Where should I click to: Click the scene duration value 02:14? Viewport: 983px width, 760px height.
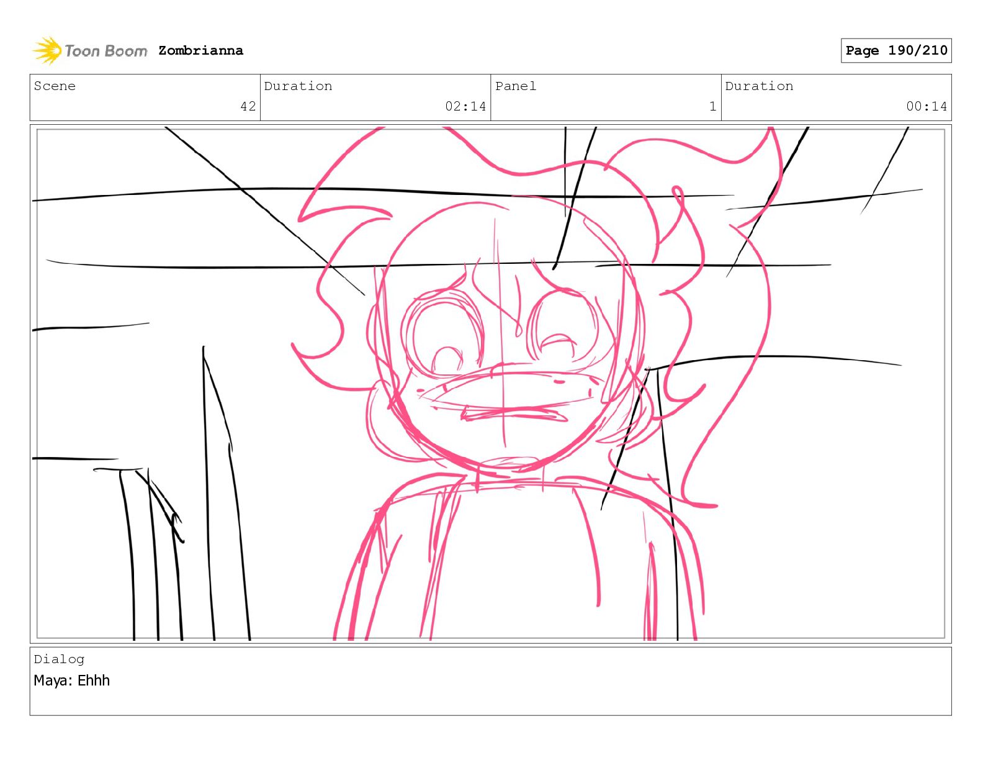(465, 106)
